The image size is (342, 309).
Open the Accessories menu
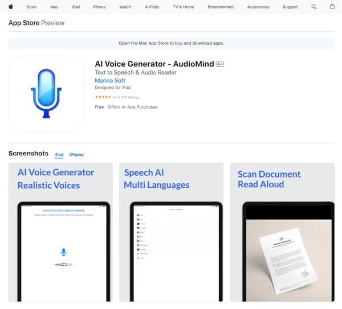coord(258,7)
